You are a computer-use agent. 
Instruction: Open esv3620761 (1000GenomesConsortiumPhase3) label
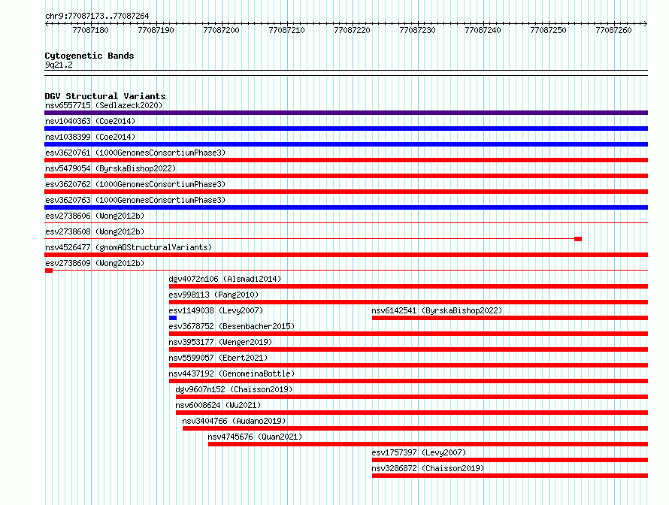(135, 153)
